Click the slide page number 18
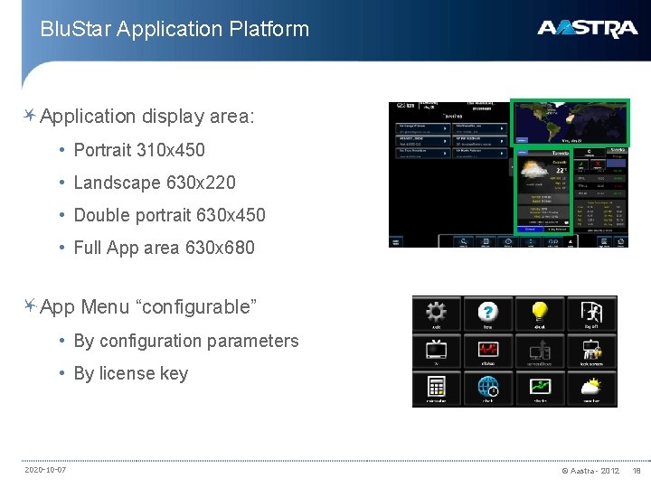 click(x=637, y=471)
